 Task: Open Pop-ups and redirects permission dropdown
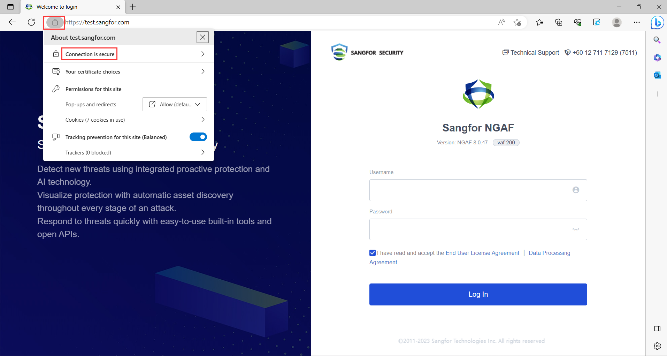[175, 104]
